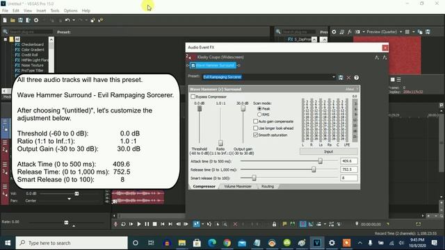Create a new project from toolbar

5,20
